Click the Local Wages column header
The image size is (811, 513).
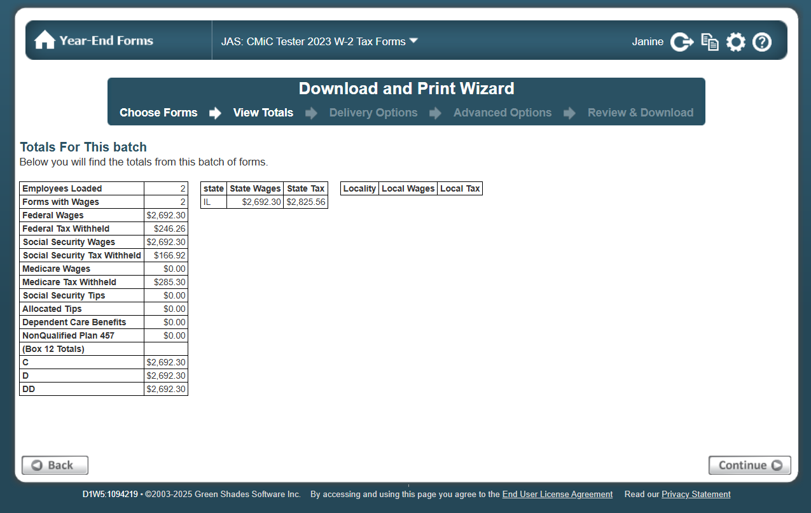click(408, 188)
